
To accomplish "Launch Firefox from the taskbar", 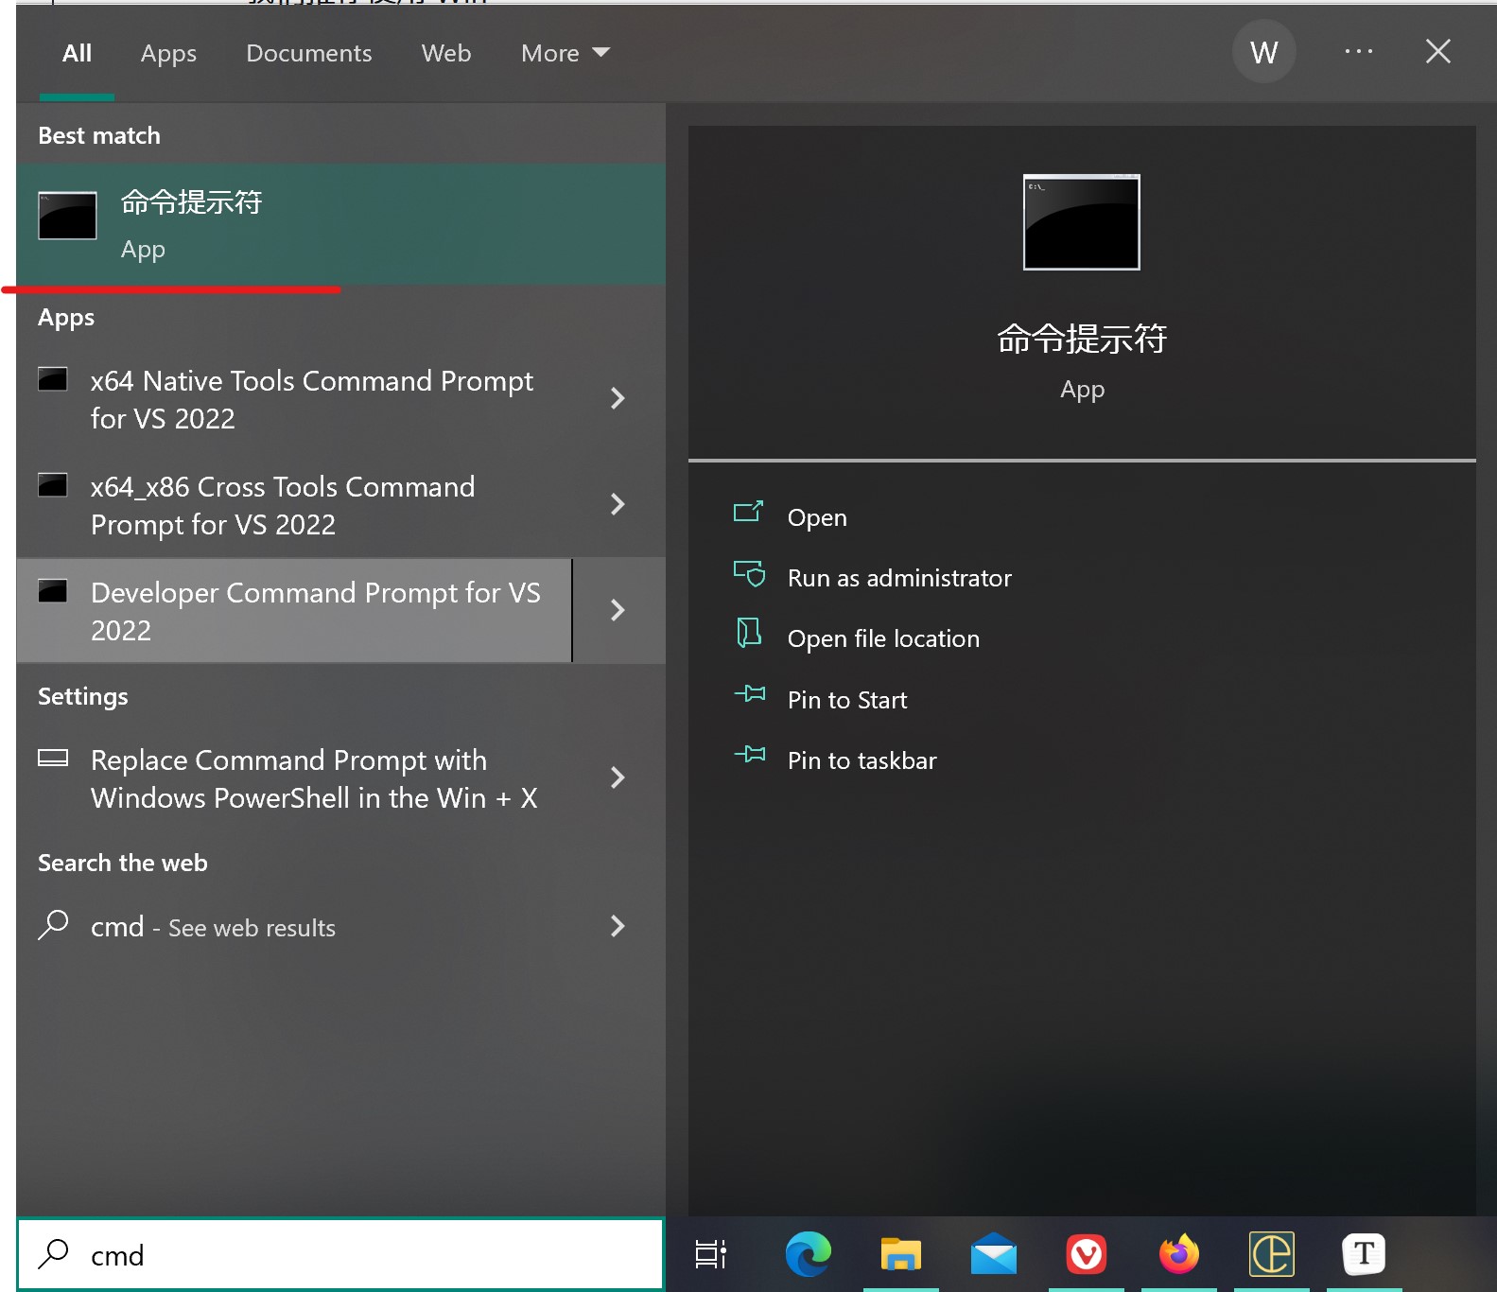I will 1178,1254.
